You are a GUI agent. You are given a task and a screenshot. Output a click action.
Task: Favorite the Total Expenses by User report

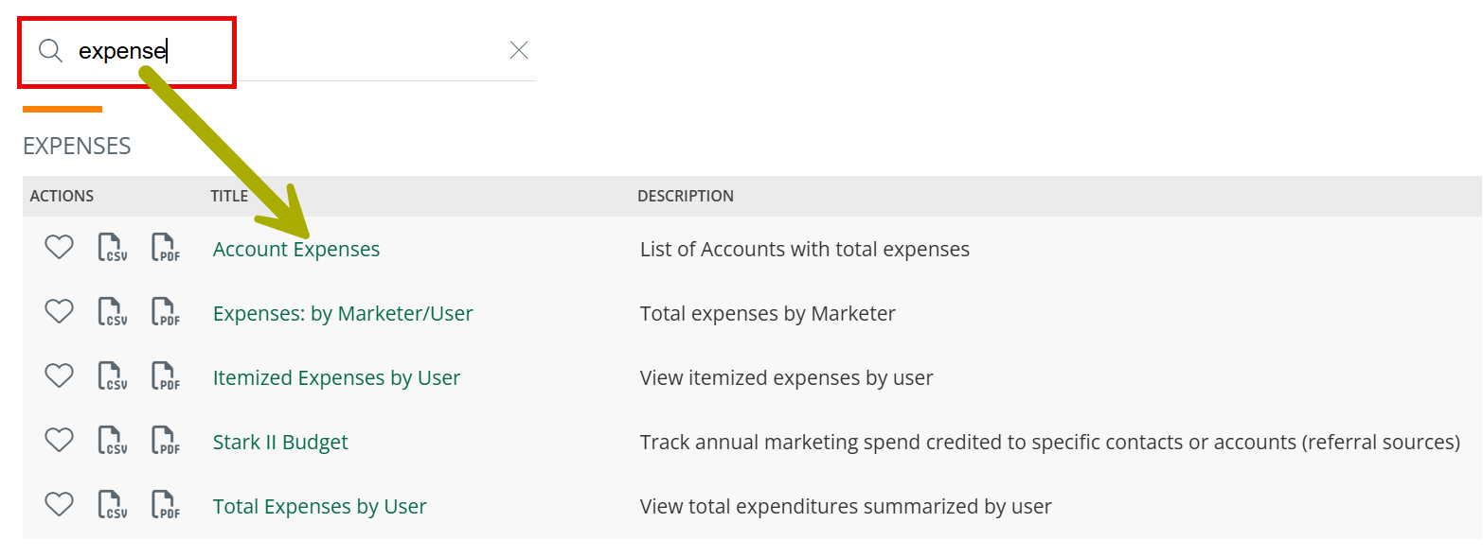(x=60, y=505)
